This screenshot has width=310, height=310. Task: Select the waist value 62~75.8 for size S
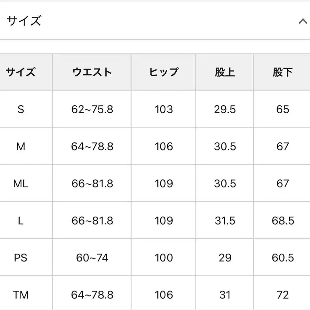coord(92,110)
